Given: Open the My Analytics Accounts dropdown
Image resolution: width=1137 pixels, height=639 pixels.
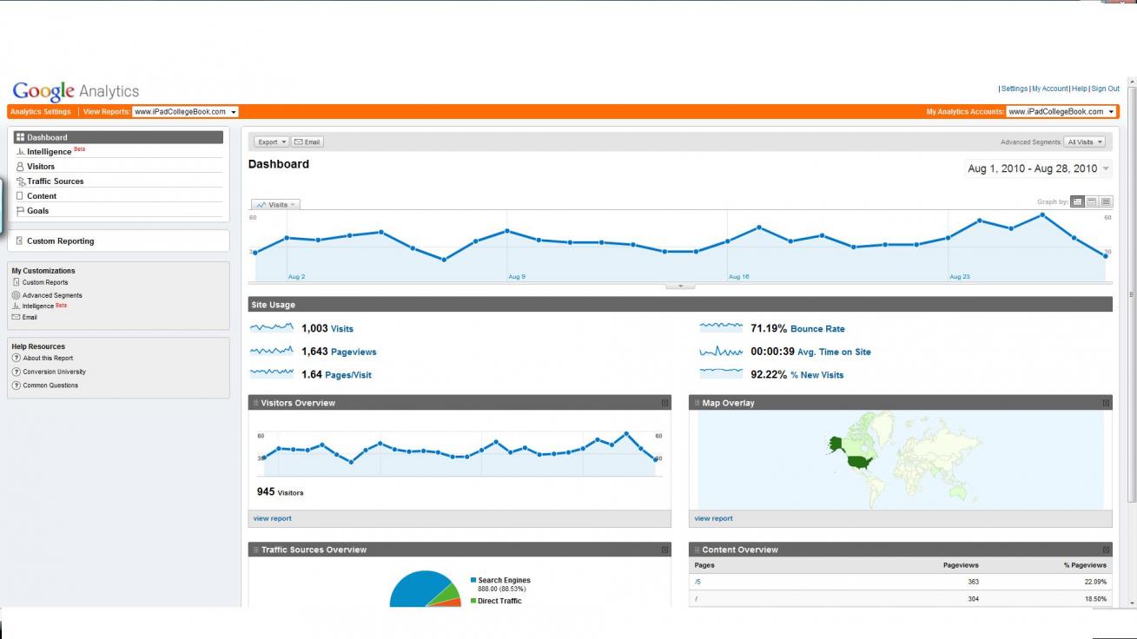Looking at the screenshot, I should point(1061,112).
